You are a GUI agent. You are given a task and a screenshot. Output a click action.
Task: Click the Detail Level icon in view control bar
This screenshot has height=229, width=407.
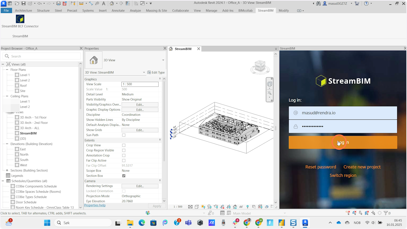click(190, 207)
